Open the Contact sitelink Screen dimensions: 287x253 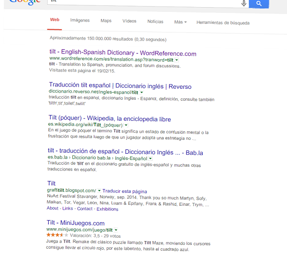tap(85, 209)
